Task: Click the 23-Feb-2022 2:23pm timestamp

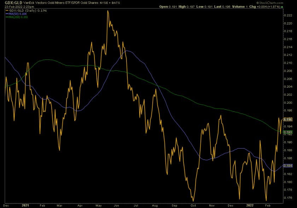Action: [19, 7]
